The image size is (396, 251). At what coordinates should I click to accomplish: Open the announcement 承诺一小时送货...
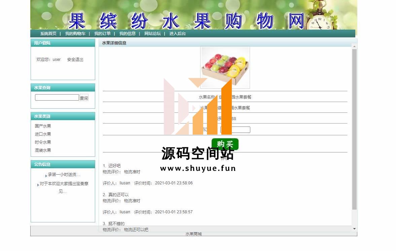click(64, 175)
